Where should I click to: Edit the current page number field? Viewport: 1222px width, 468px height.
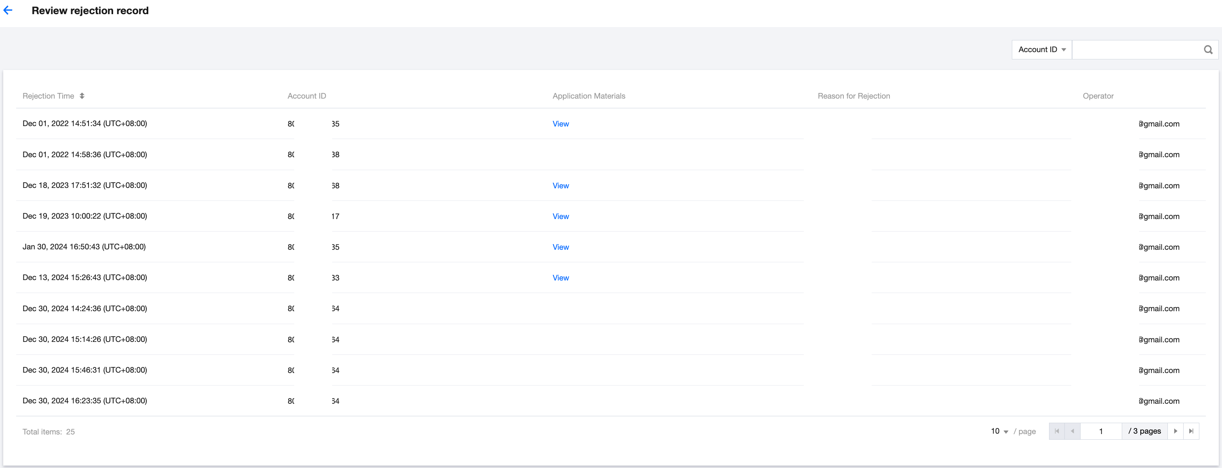click(1100, 431)
